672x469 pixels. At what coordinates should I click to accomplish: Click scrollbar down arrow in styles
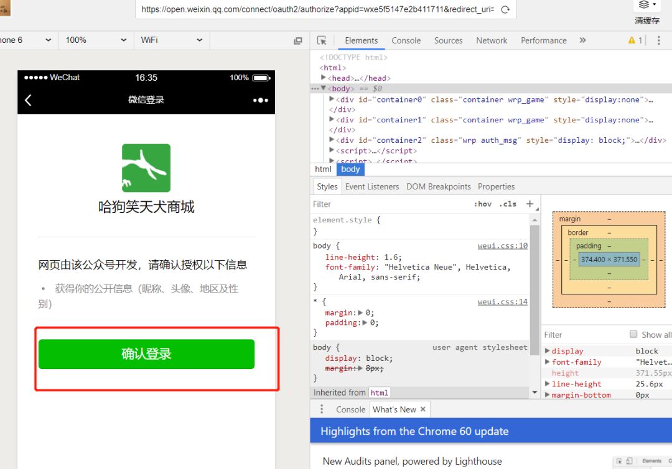click(x=534, y=392)
